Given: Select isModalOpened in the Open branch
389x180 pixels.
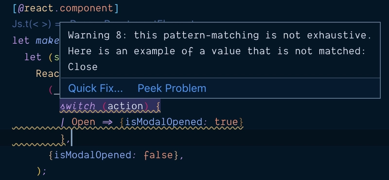Looking at the screenshot, I should click(x=163, y=122).
